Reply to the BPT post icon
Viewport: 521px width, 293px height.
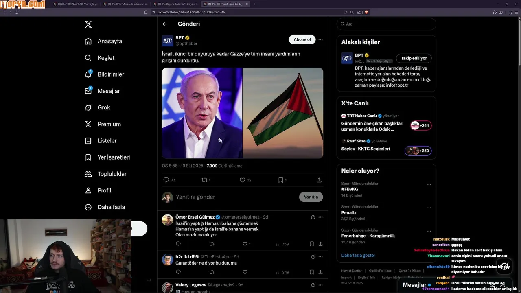pyautogui.click(x=166, y=180)
